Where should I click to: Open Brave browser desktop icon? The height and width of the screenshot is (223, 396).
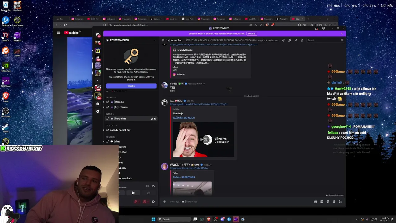pos(6,97)
